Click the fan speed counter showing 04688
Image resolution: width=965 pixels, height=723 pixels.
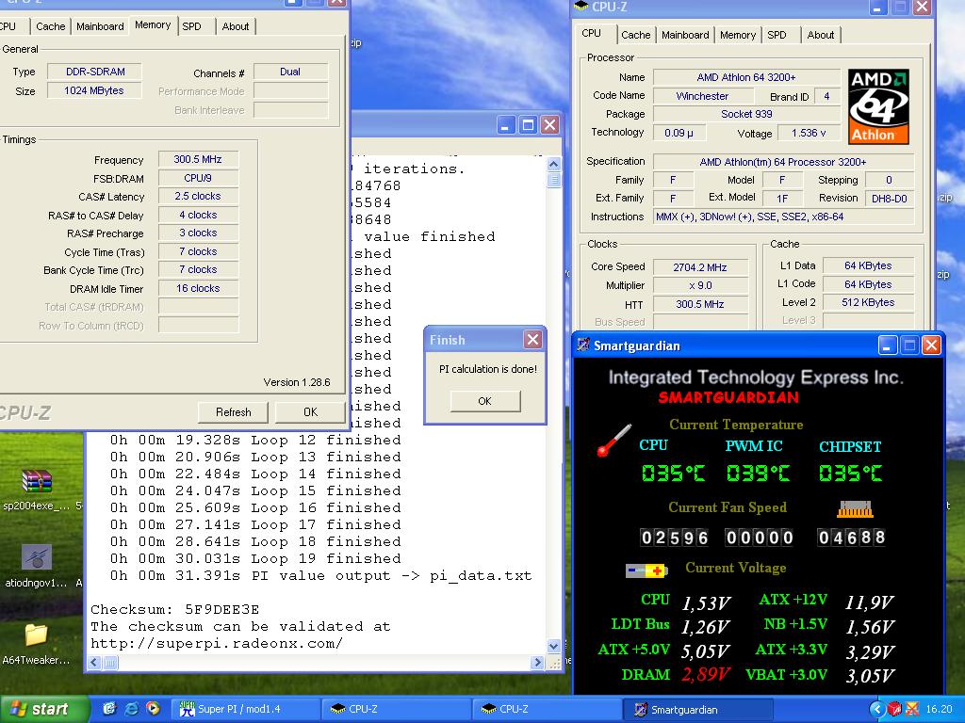[851, 538]
